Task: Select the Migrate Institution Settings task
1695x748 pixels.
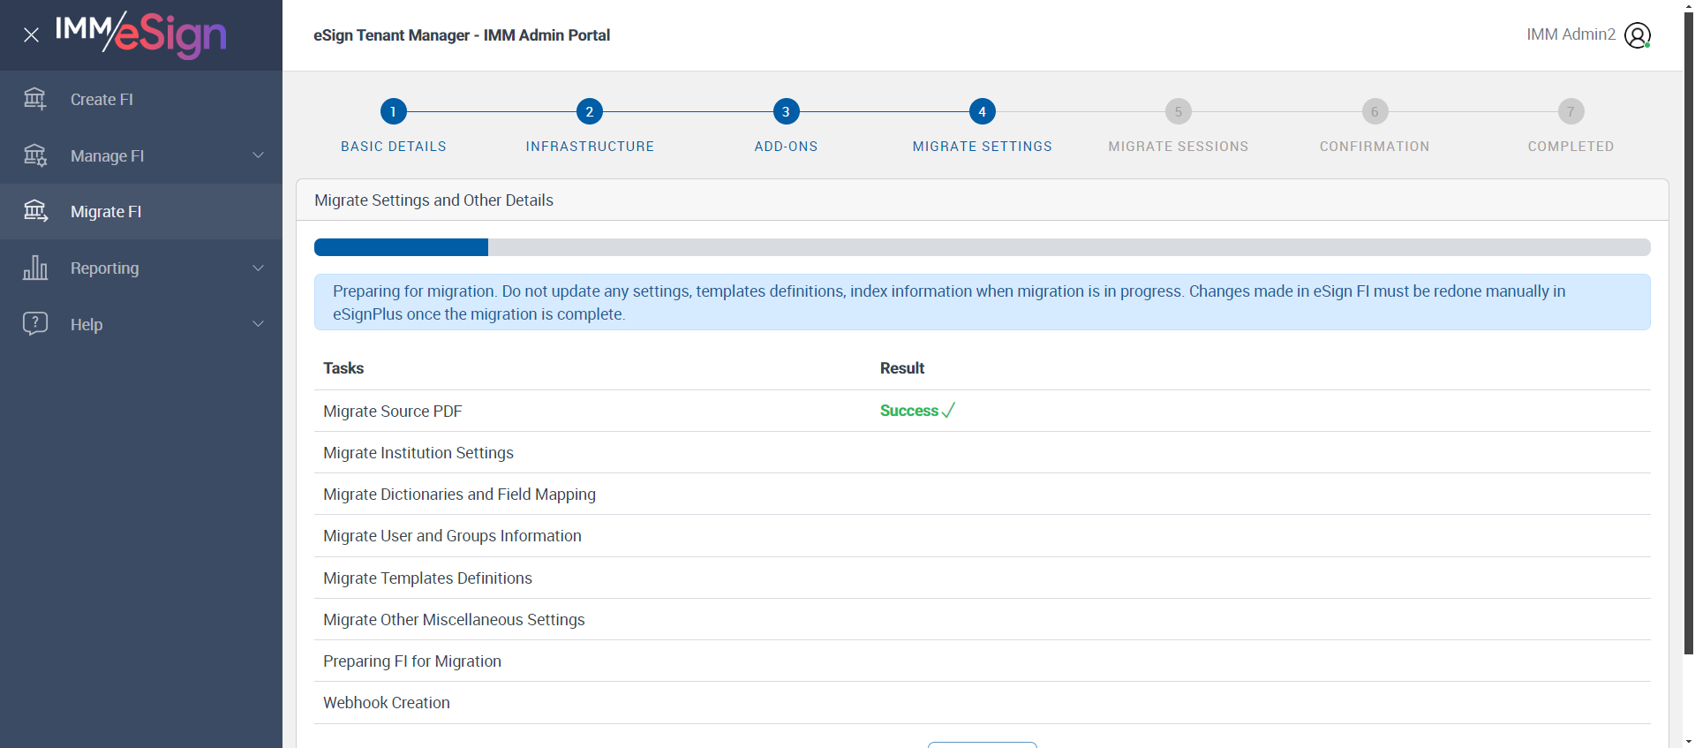Action: (x=418, y=453)
